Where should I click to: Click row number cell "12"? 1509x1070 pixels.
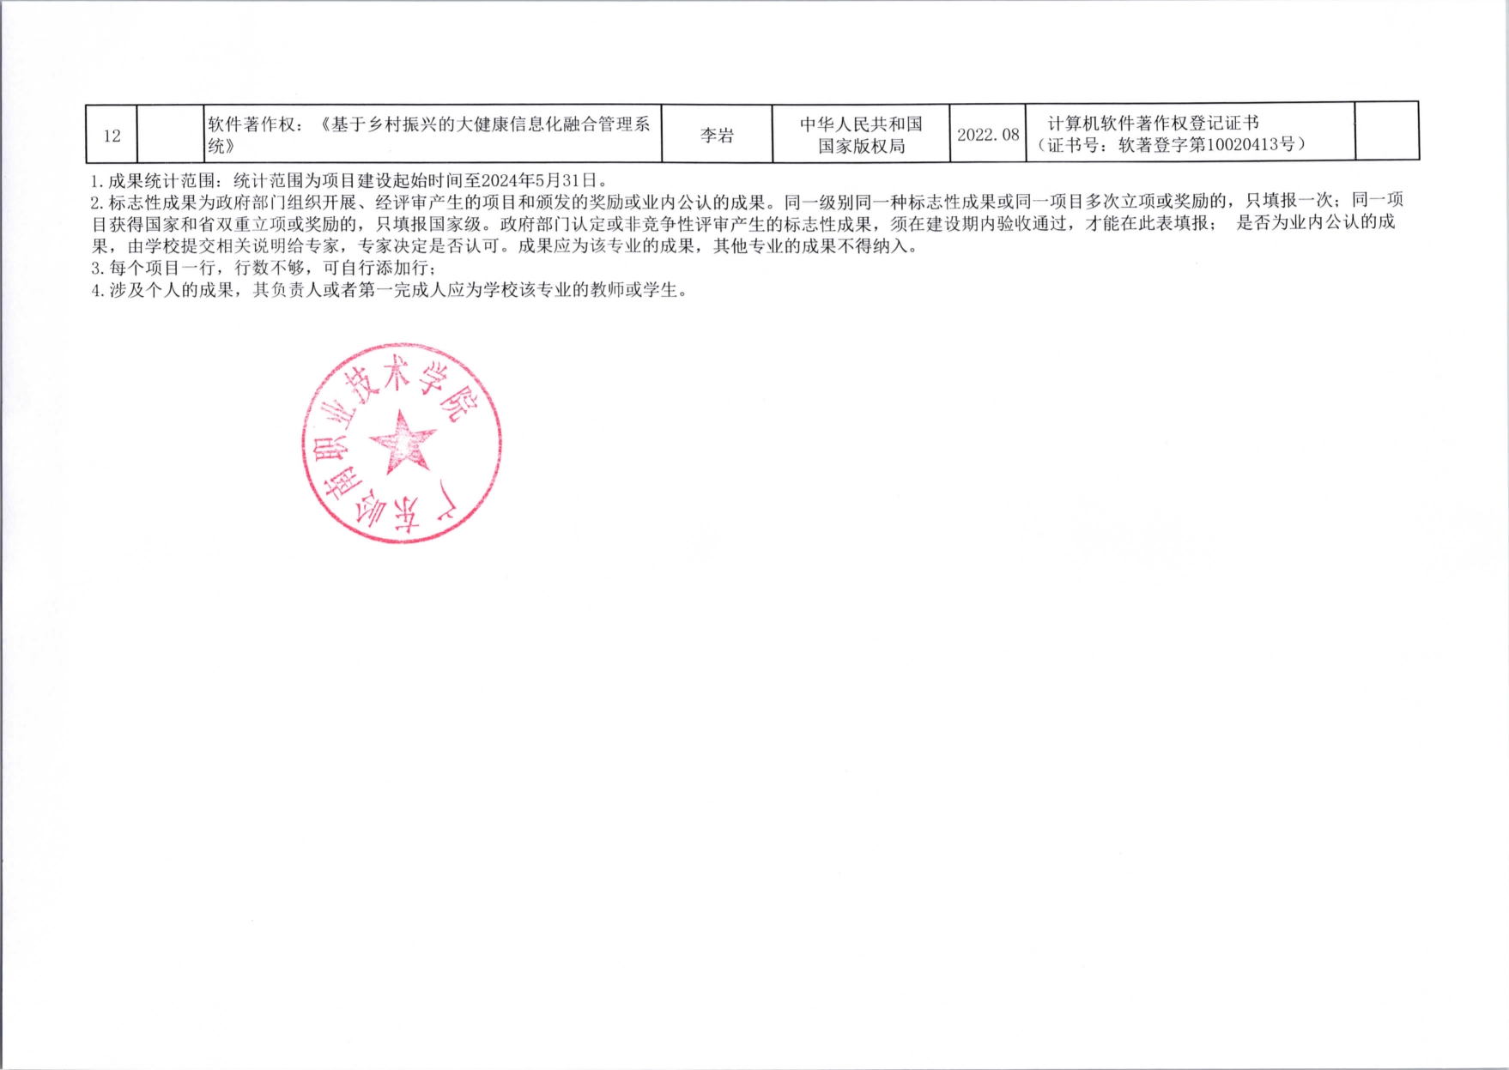(x=112, y=135)
